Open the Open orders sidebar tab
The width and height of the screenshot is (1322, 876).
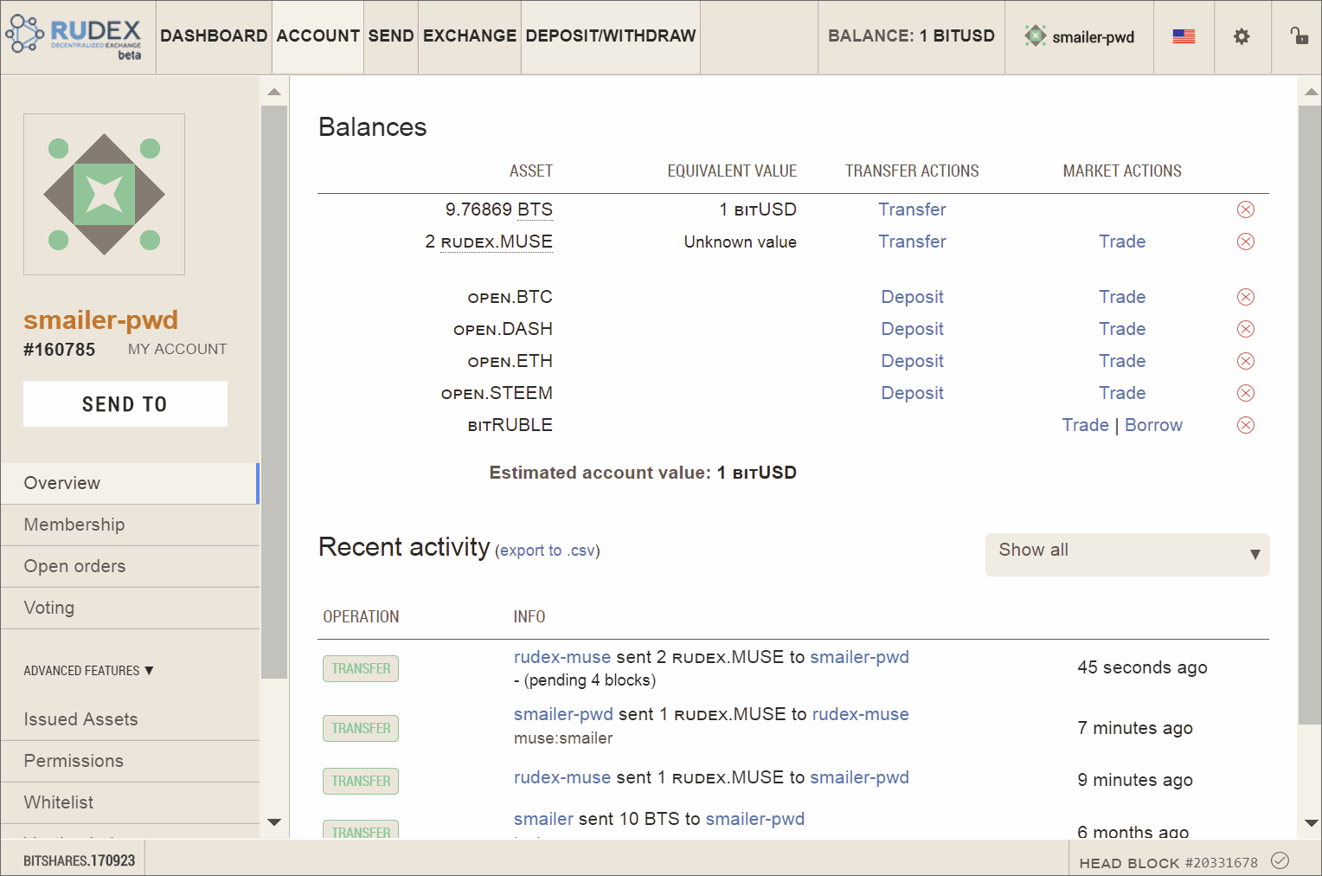[x=130, y=566]
